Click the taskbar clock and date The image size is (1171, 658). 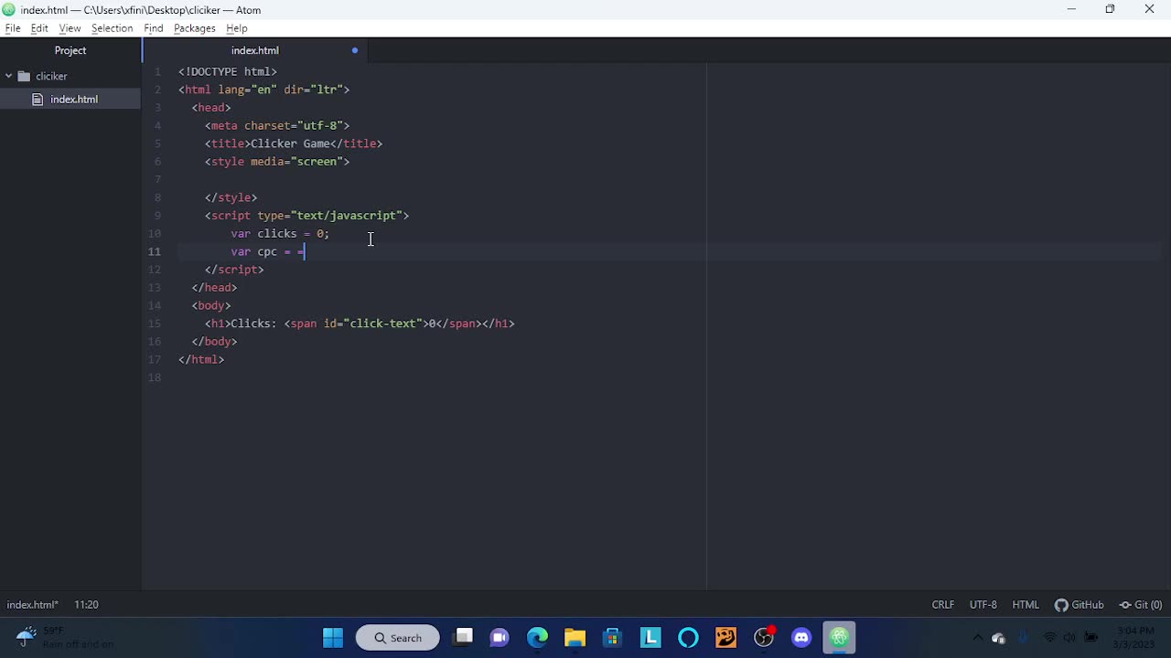1134,638
